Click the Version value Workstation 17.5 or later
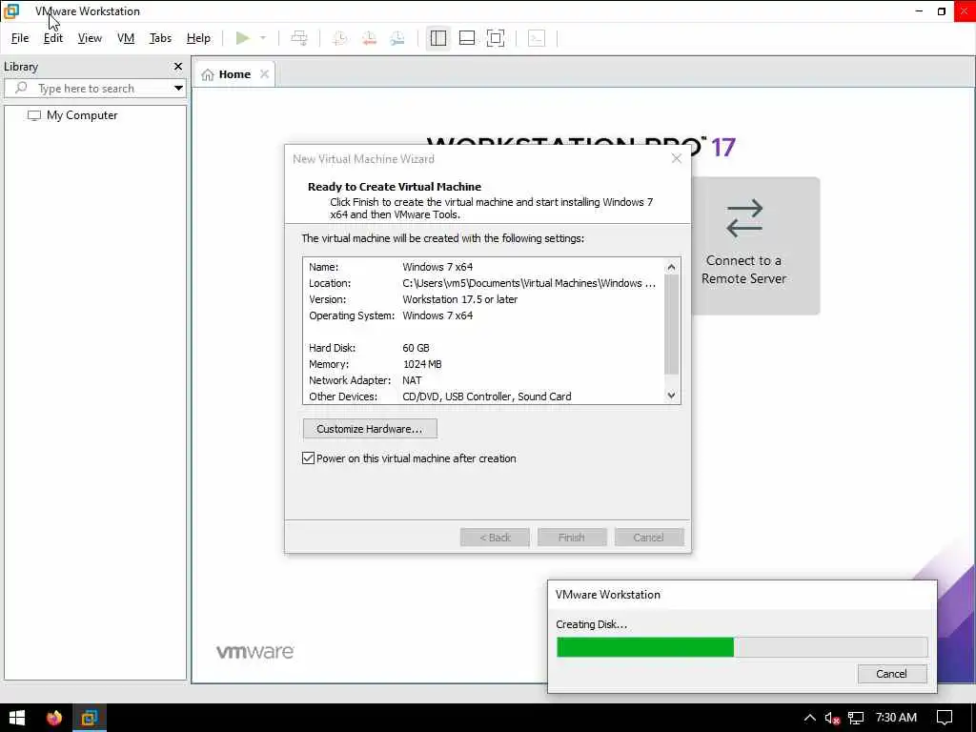976x732 pixels. [460, 299]
